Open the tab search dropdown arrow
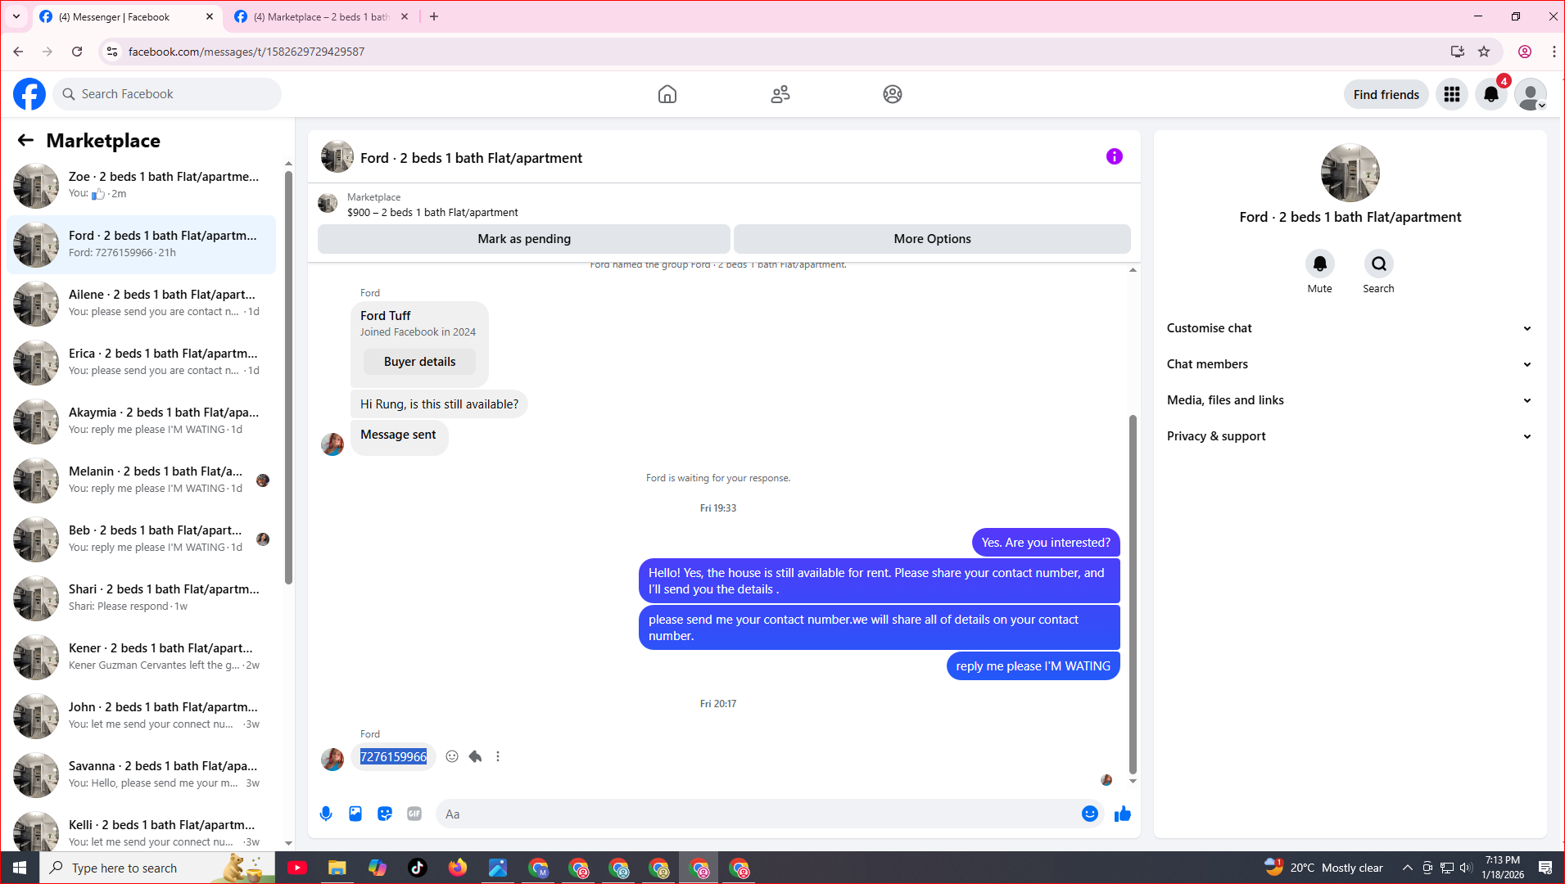The image size is (1565, 884). coord(16,16)
